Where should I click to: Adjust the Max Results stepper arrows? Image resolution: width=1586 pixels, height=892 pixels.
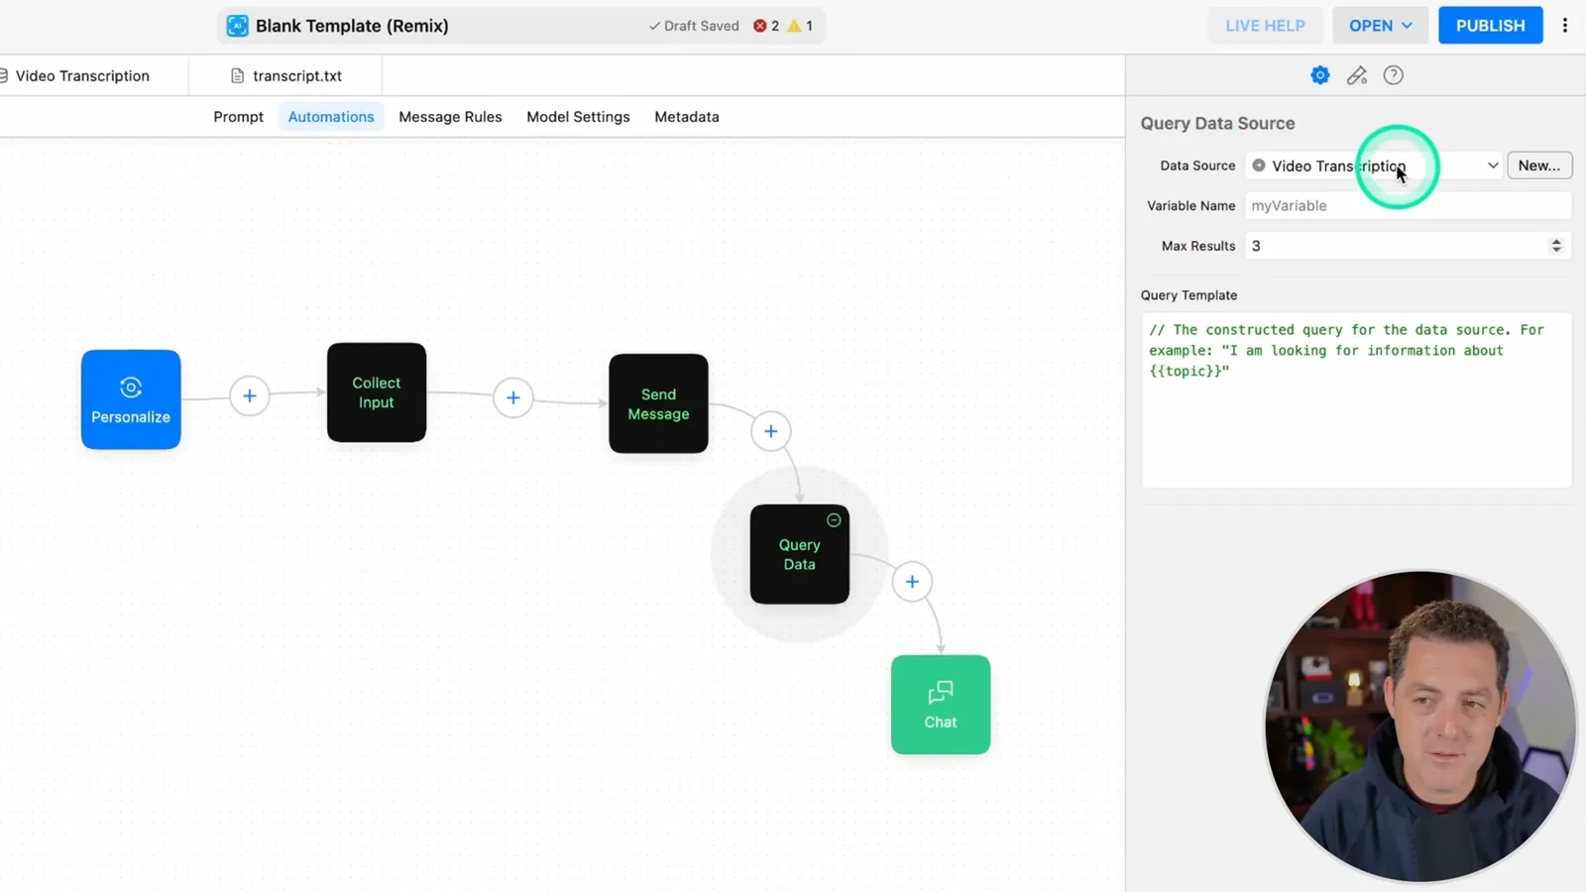click(1556, 246)
